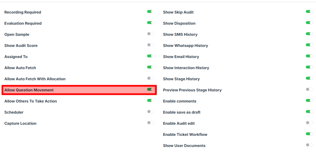Image resolution: width=316 pixels, height=156 pixels.
Task: Enable the Audit edit switch
Action: click(309, 123)
